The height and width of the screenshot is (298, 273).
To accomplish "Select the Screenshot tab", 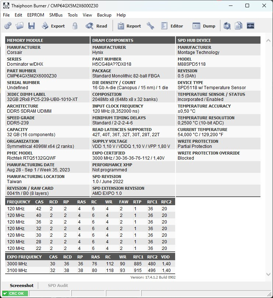I will (x=22, y=286).
